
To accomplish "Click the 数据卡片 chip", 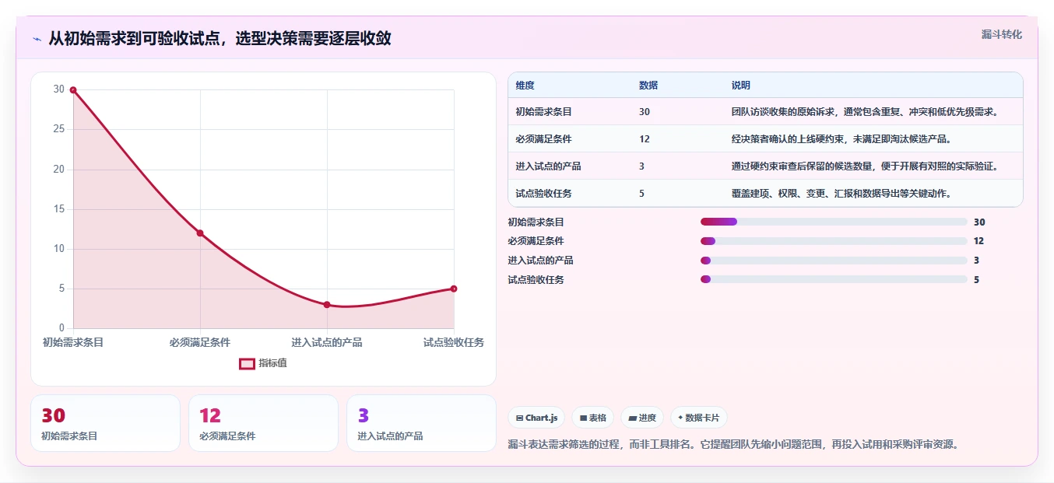I will (698, 418).
